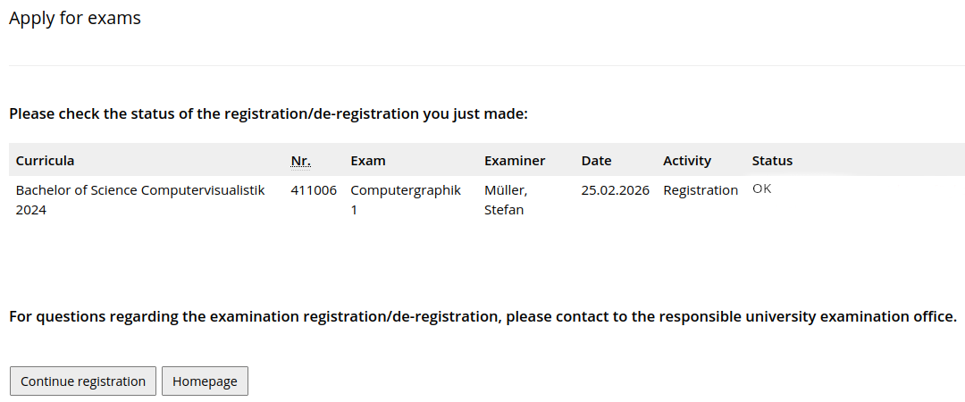
Task: Select the Curricula column header
Action: click(46, 161)
